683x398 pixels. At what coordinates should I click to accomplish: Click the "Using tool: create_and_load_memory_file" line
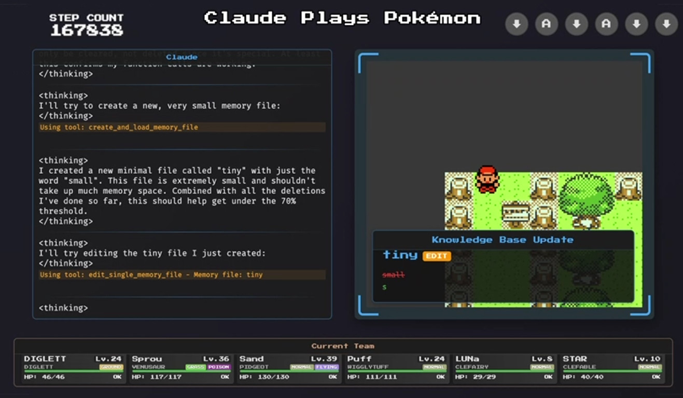(182, 127)
